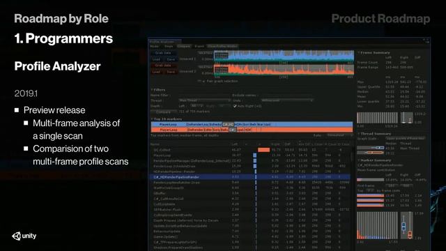Select the highlighted C#_HDRenderPipelineRender row
This screenshot has width=446, height=251.
coord(250,177)
